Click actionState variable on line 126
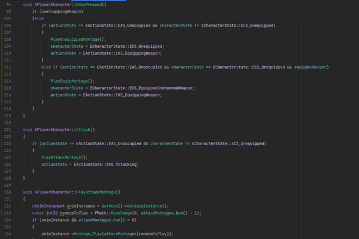 [54, 165]
